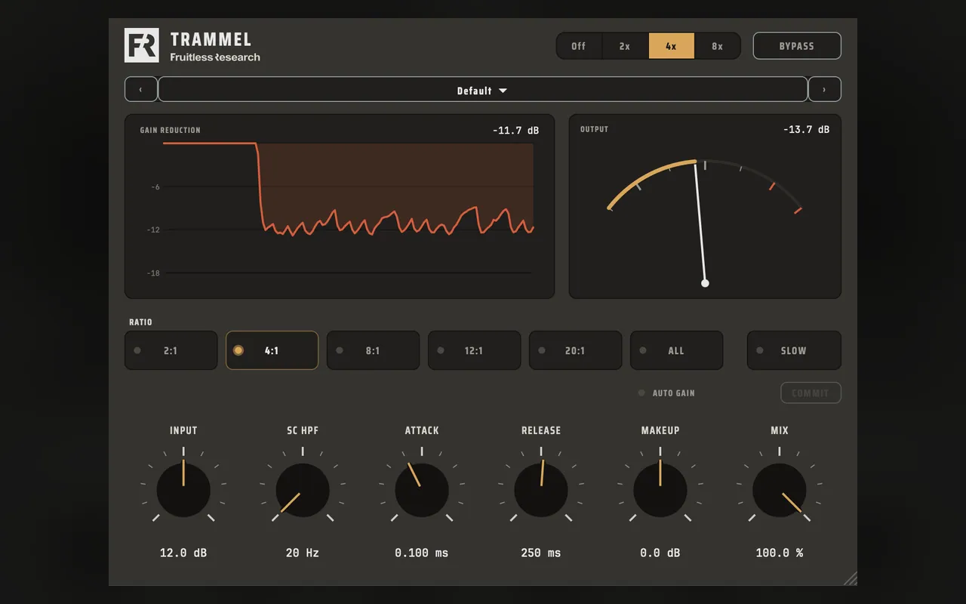The image size is (966, 604).
Task: Select 8x oversampling
Action: (718, 46)
